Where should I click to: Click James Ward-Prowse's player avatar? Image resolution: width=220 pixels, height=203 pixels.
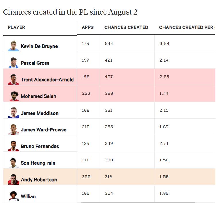click(13, 129)
